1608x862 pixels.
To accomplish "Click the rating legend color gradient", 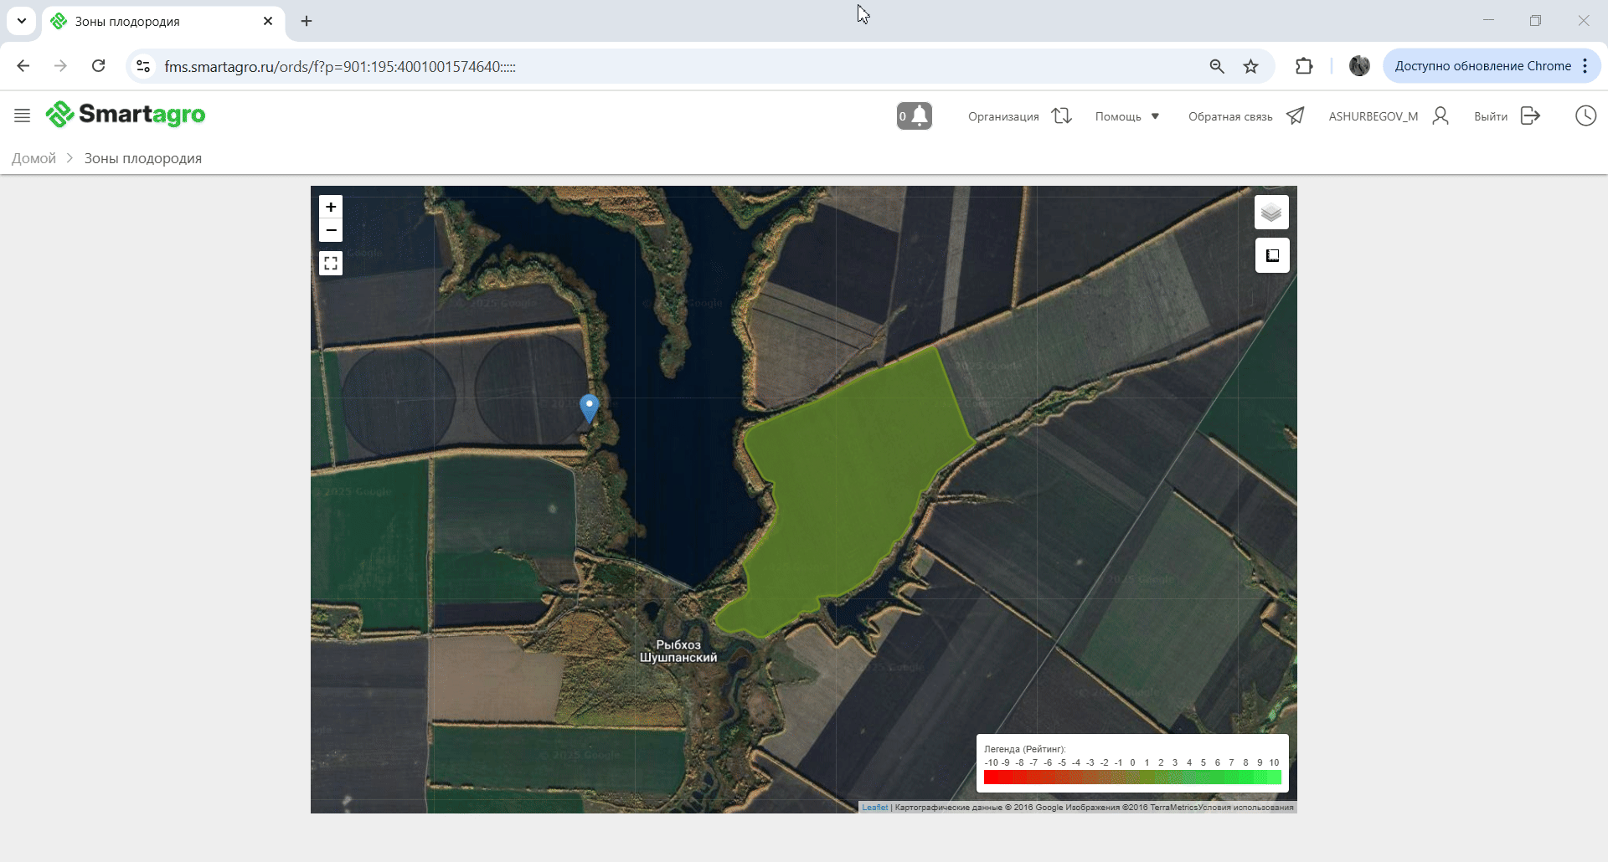I will 1131,777.
